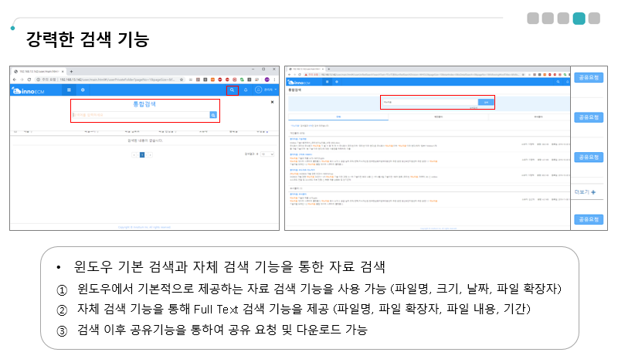This screenshot has height=359, width=618.
Task: Select the first tab under search results
Action: click(x=338, y=116)
